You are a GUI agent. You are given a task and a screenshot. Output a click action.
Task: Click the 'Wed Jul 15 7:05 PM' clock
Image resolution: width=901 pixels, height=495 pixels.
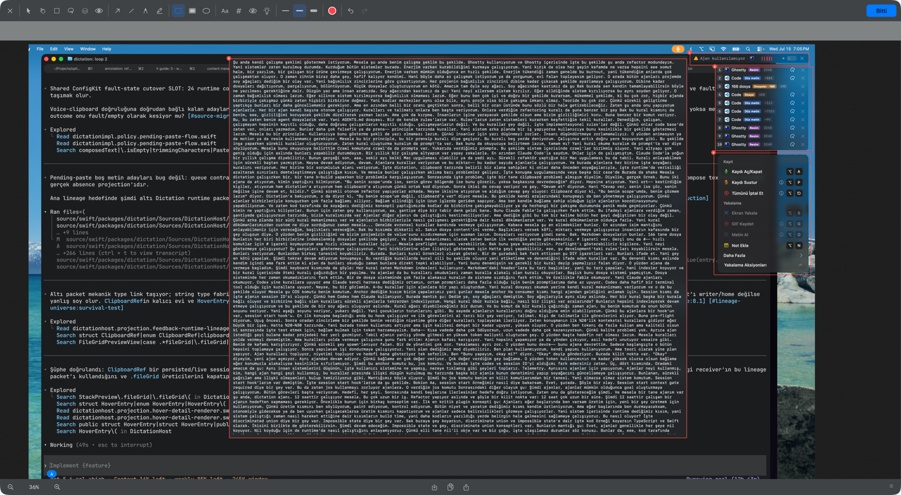click(x=789, y=49)
